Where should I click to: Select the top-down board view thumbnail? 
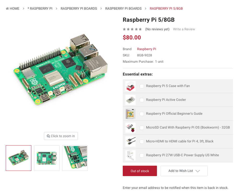47,158
